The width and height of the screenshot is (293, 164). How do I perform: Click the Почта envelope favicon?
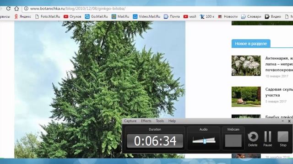pyautogui.click(x=166, y=16)
